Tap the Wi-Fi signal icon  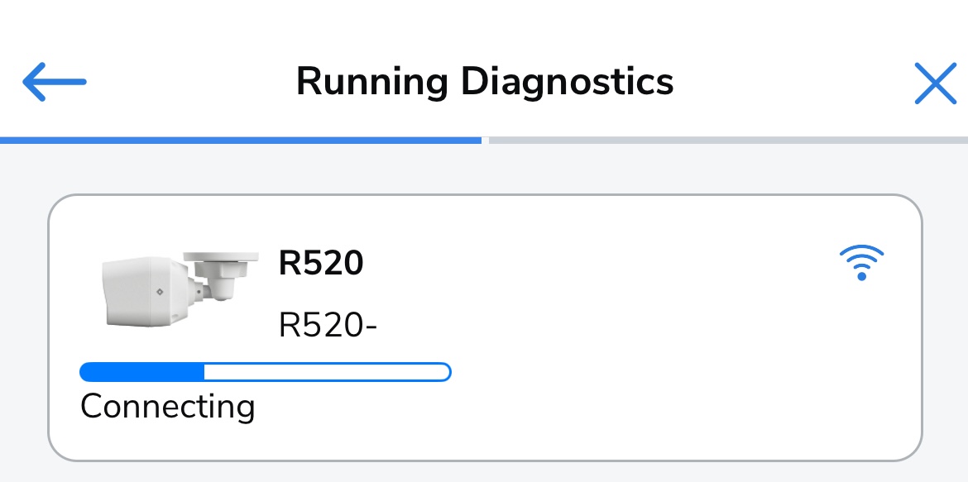(862, 262)
